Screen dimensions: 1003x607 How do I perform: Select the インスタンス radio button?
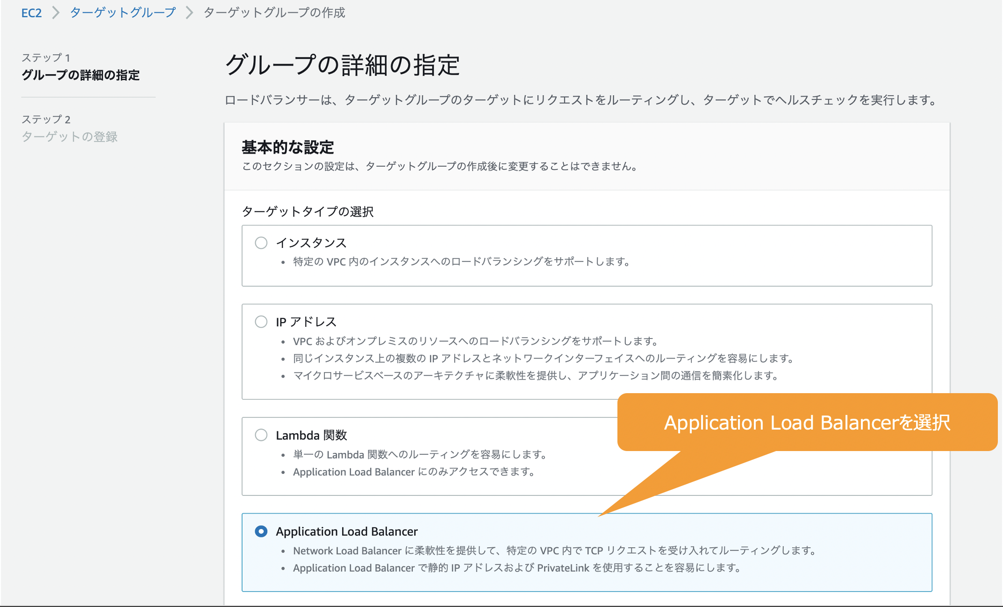(x=261, y=243)
